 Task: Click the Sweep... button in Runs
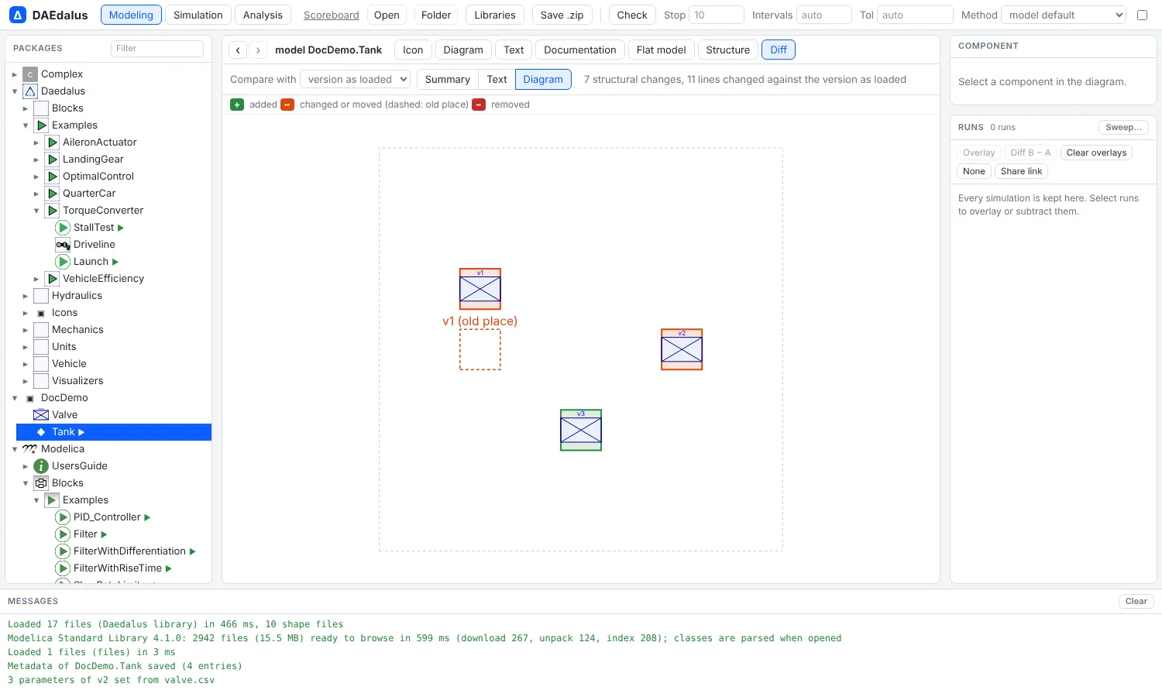click(1123, 127)
